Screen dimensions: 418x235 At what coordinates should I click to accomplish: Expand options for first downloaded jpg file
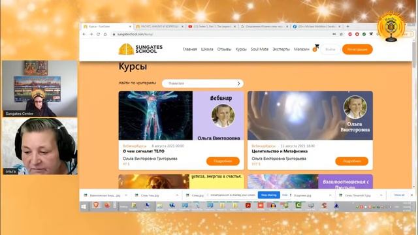[x=126, y=195]
